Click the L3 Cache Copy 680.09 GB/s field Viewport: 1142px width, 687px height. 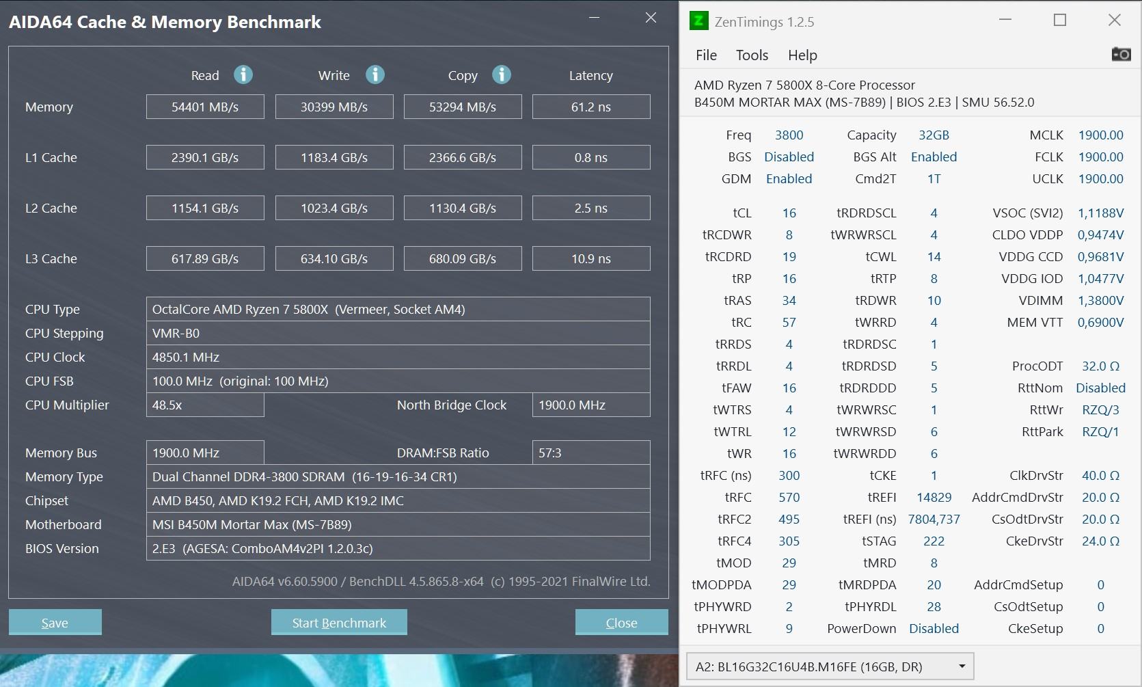(x=463, y=258)
